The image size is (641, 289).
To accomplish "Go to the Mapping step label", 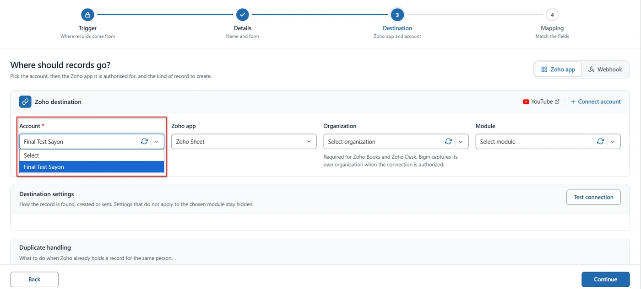I will coord(552,28).
